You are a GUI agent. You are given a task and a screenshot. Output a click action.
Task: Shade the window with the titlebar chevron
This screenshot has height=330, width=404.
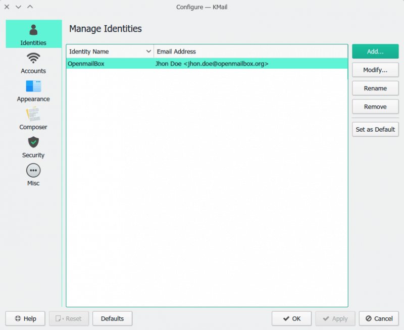coord(18,7)
